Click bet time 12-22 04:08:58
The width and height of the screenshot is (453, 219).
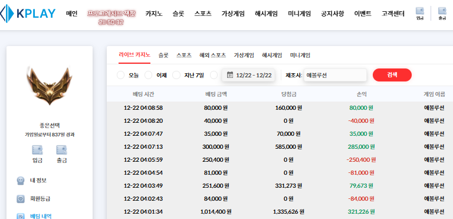pyautogui.click(x=143, y=108)
